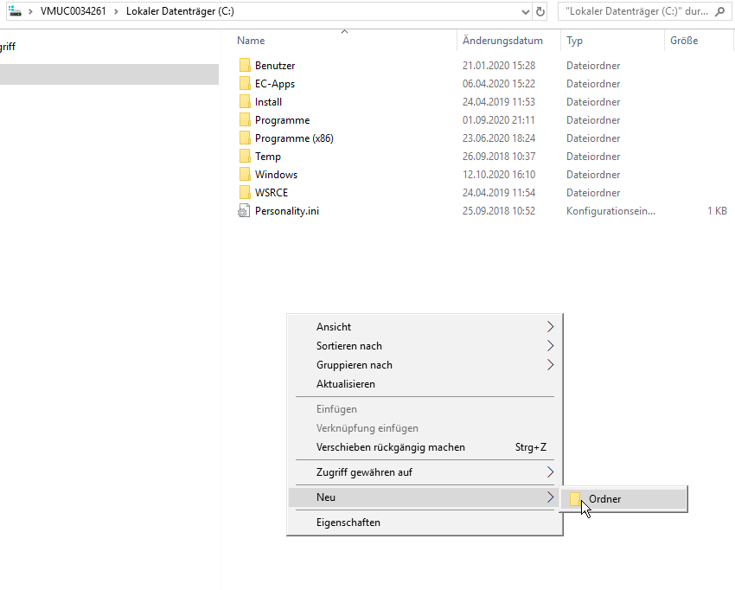Select the EC-Apps folder name
The image size is (735, 590).
(x=275, y=84)
